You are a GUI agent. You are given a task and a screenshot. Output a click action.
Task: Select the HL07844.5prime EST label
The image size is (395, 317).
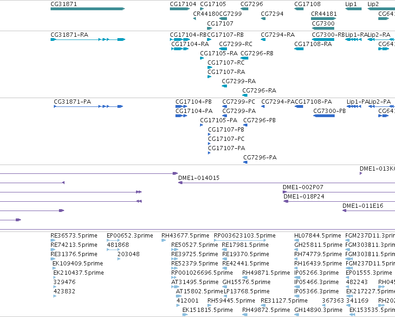pyautogui.click(x=317, y=236)
